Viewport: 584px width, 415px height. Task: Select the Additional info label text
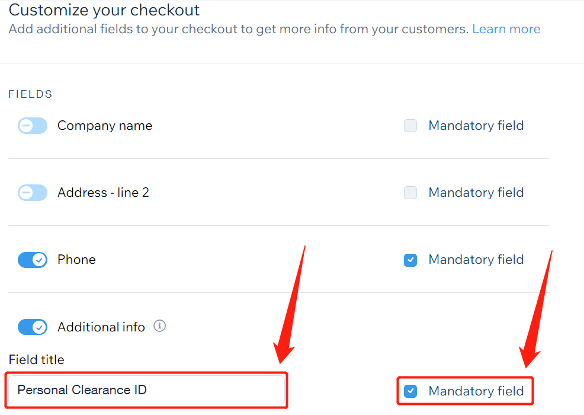(x=101, y=327)
